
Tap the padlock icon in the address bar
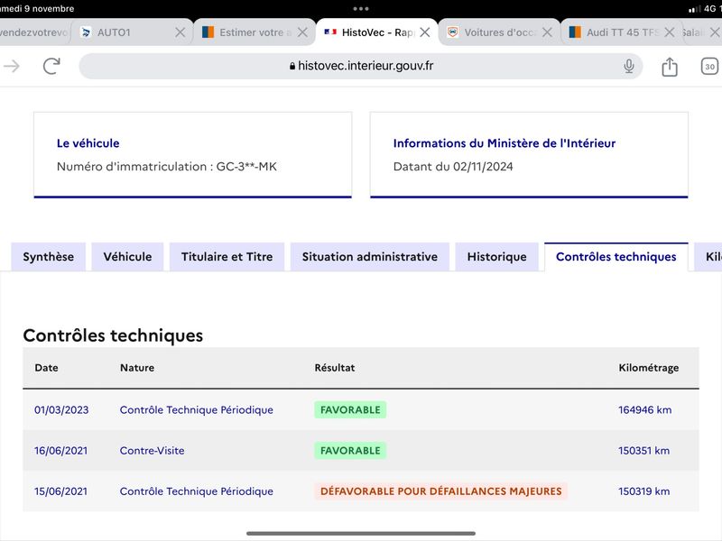[x=292, y=66]
